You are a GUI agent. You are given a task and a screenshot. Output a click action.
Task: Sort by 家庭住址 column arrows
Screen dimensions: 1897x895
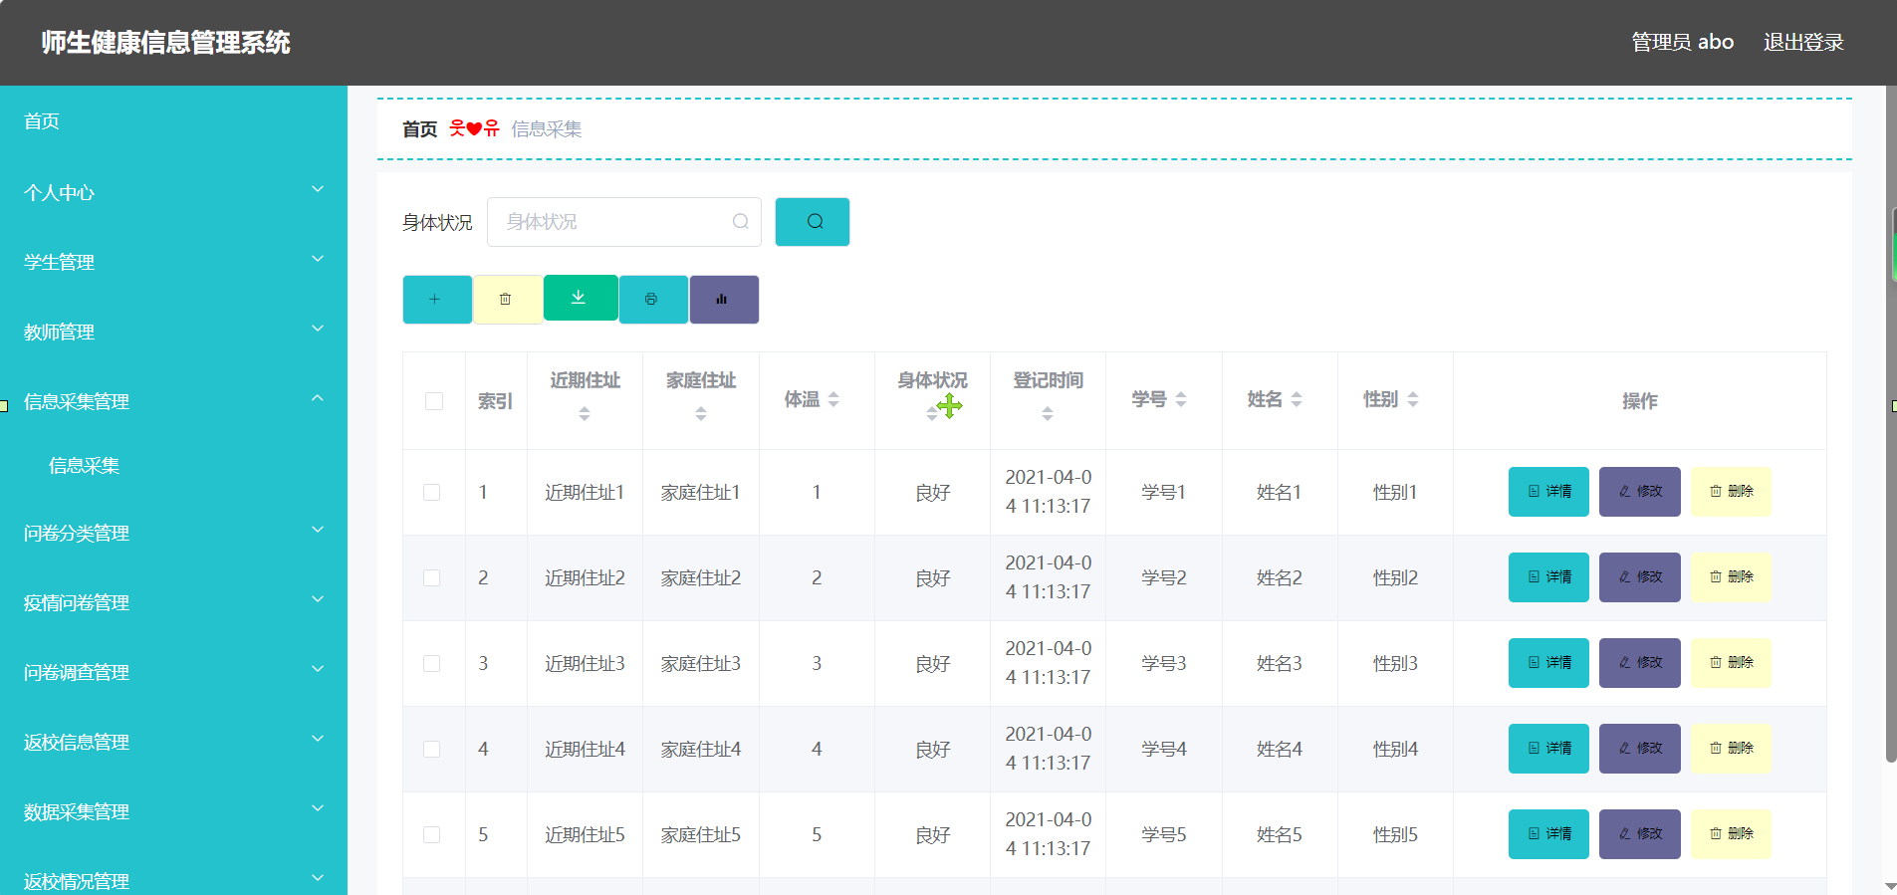click(x=701, y=413)
